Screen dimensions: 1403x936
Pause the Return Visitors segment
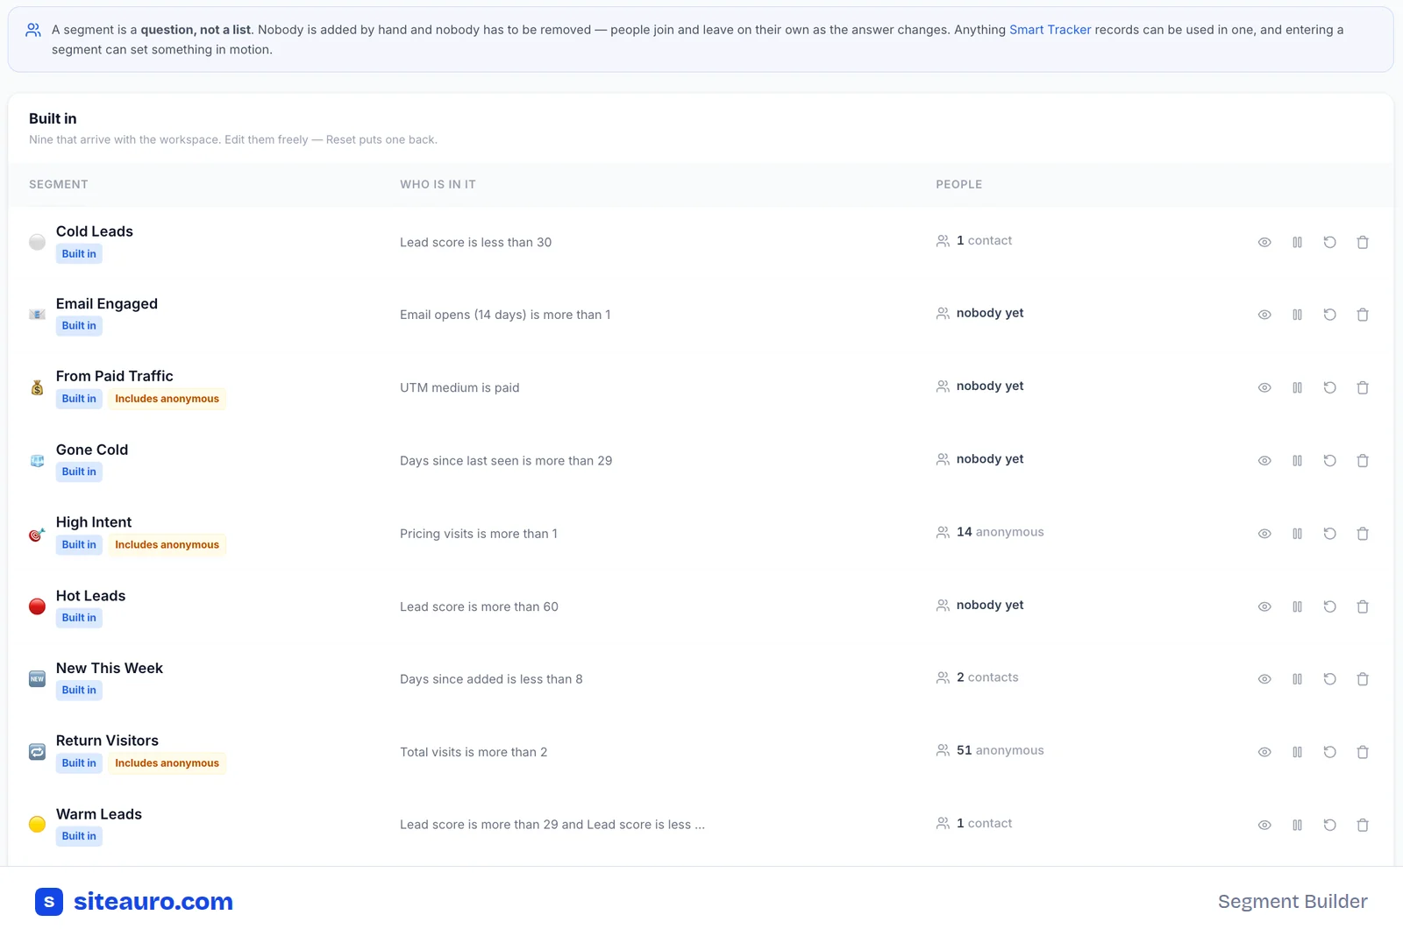(1297, 752)
